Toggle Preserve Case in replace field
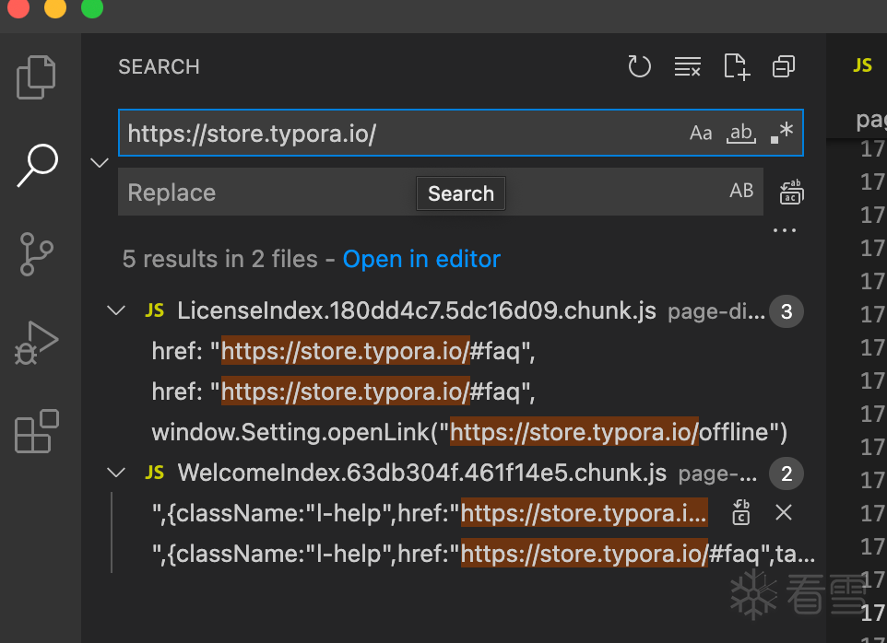The height and width of the screenshot is (643, 887). [741, 191]
